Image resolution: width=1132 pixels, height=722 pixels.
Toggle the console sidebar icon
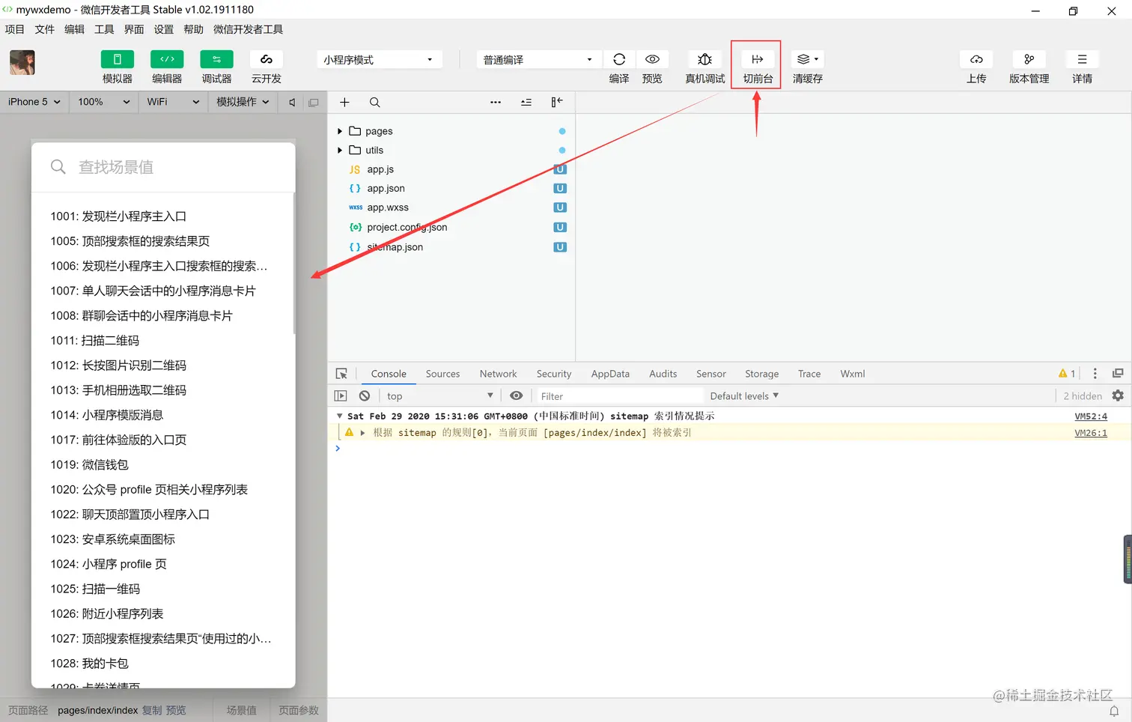point(341,396)
